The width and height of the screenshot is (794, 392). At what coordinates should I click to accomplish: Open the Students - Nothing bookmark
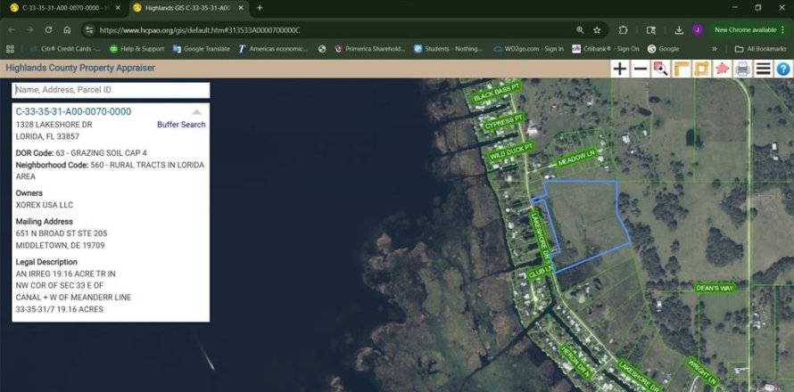click(448, 49)
